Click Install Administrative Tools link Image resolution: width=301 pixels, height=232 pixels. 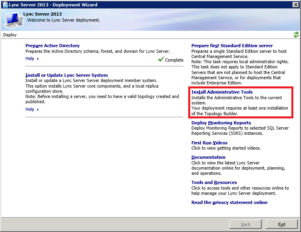coord(222,92)
